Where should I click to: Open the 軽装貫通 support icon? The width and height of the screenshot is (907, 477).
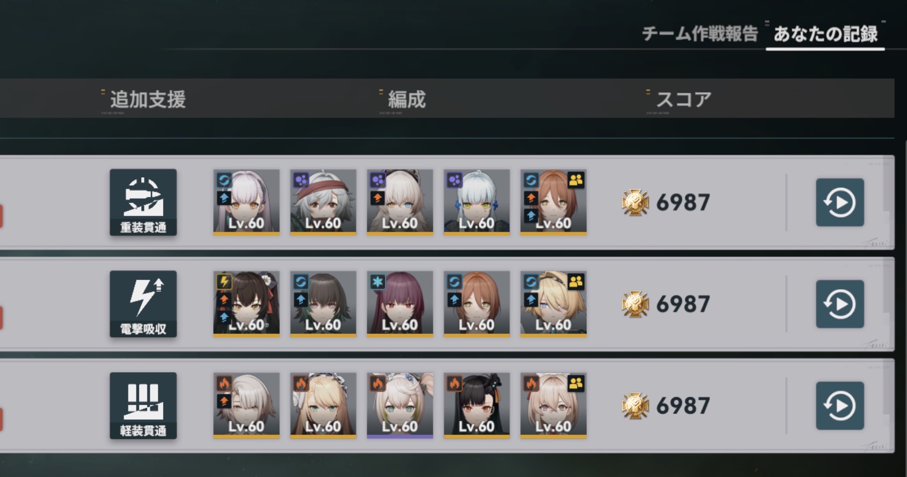click(x=143, y=406)
